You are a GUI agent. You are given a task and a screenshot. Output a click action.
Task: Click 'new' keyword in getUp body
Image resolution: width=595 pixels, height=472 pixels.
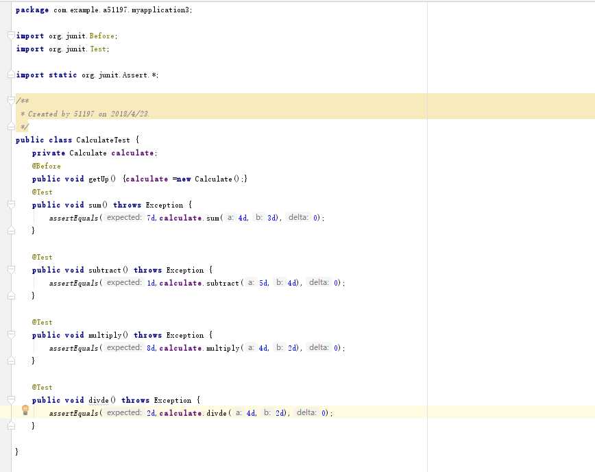click(x=184, y=179)
